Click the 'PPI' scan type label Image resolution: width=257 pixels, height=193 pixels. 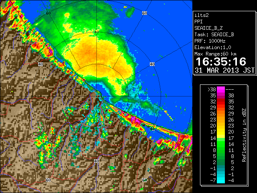198,22
